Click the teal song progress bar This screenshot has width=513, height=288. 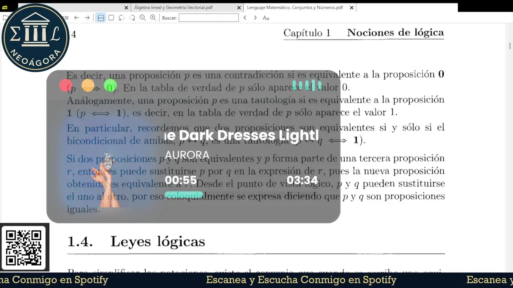pyautogui.click(x=184, y=195)
